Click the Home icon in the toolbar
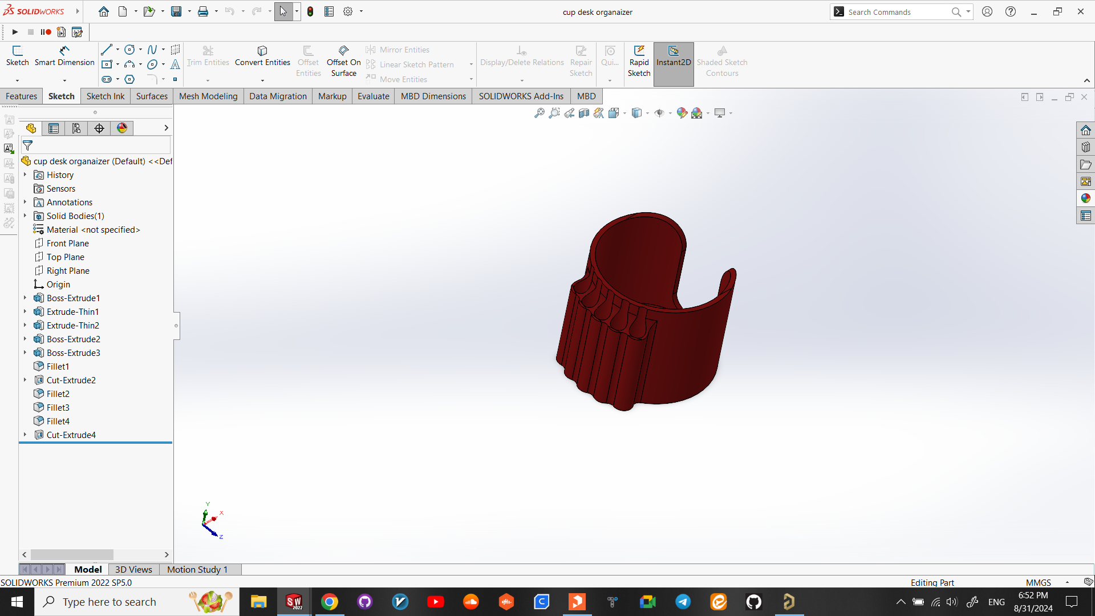This screenshot has width=1095, height=616. 103,11
